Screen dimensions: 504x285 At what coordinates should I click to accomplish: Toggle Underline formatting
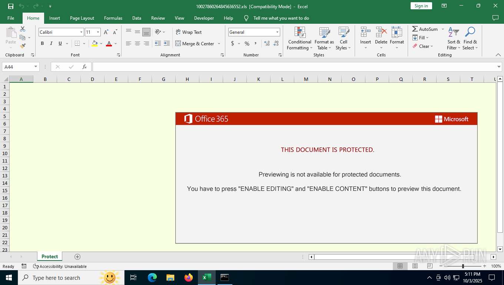point(60,43)
